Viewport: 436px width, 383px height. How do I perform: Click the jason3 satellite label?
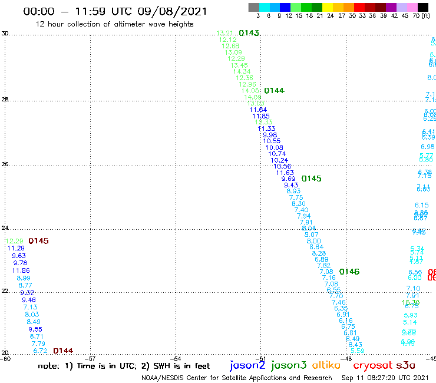(289, 365)
